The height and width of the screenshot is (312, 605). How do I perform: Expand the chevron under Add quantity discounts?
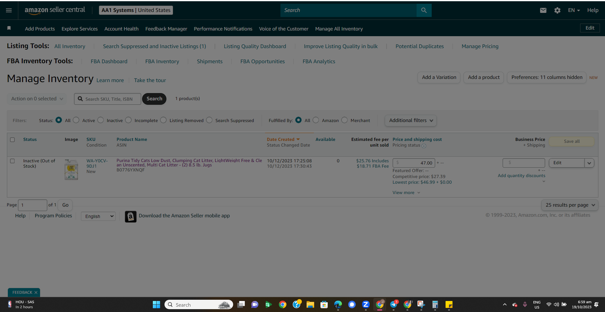tap(544, 181)
